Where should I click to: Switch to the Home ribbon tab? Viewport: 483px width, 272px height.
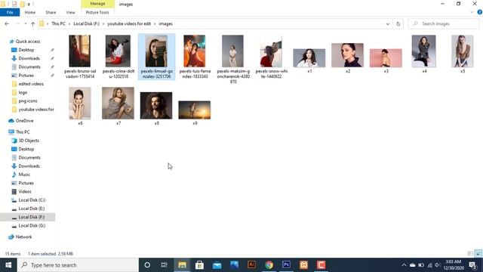pos(30,12)
